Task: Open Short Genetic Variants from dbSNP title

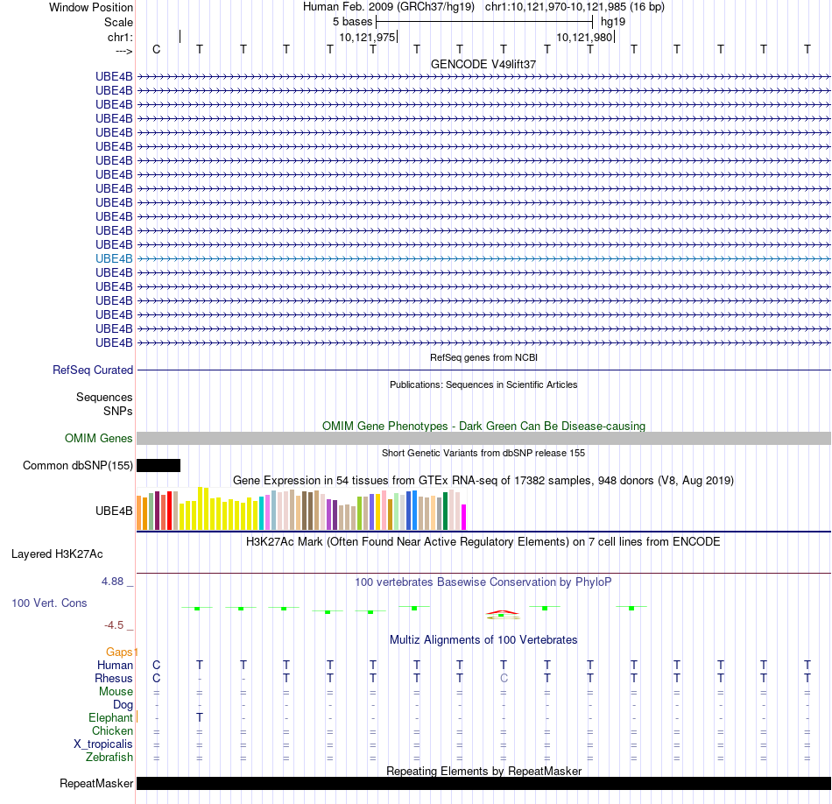Action: tap(483, 453)
